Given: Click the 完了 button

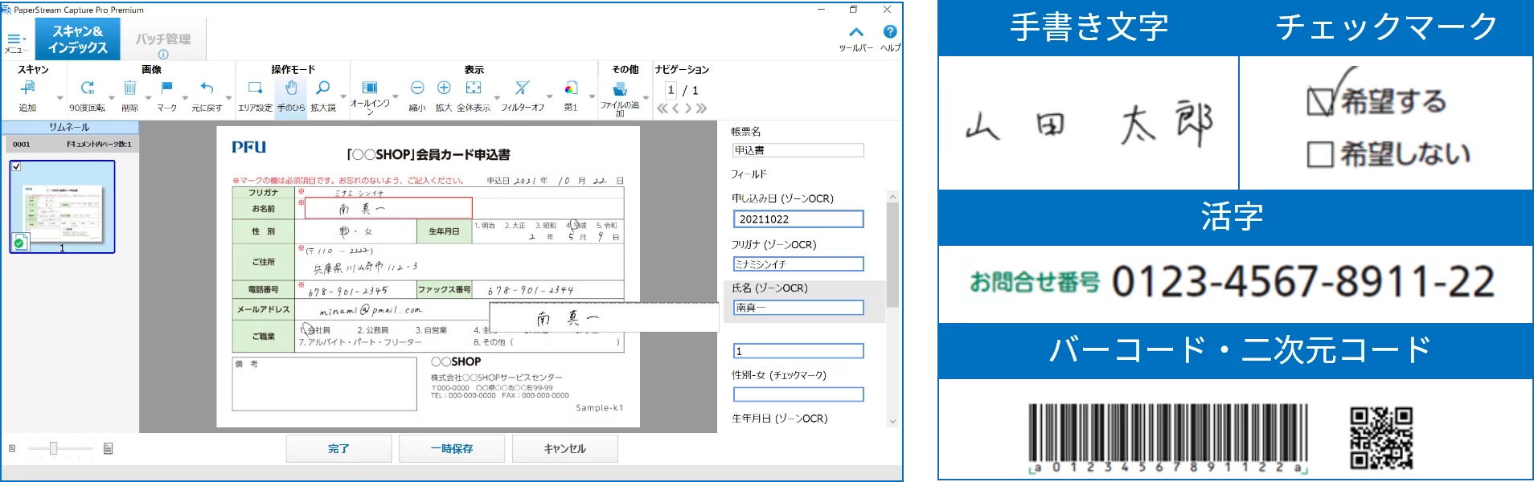Looking at the screenshot, I should pyautogui.click(x=338, y=448).
